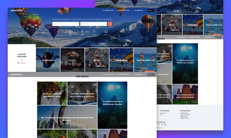This screenshot has width=231, height=138.
Task: Click the user icon in the gray sticky header
Action: coord(134,74)
